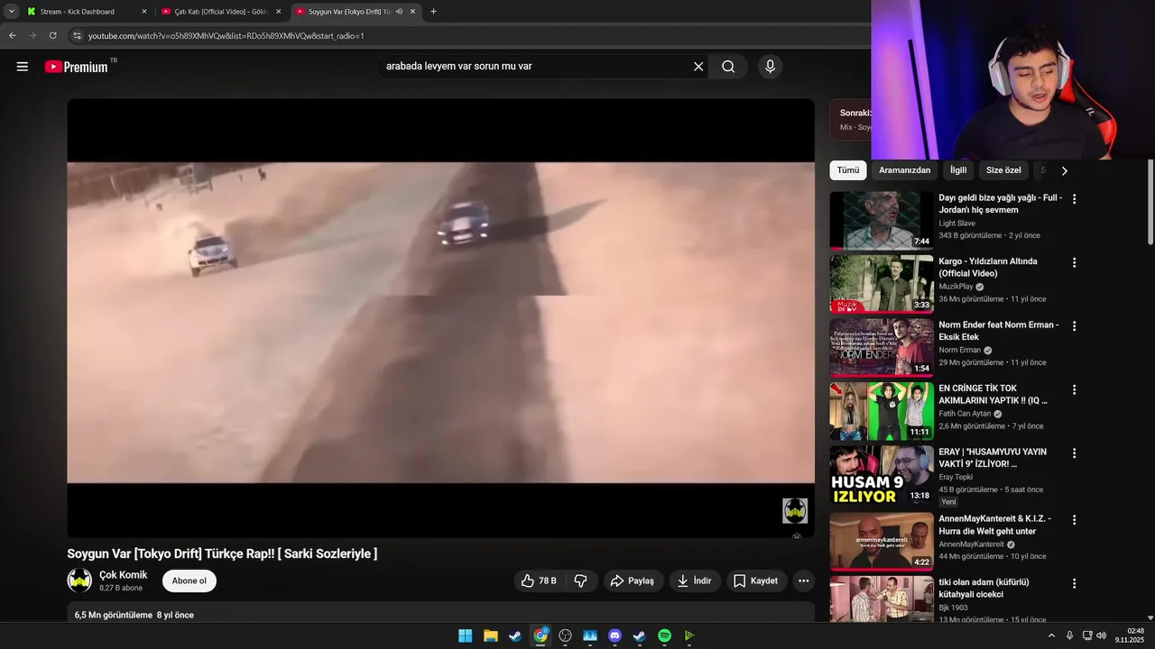
Task: Select the İlgili filter chip
Action: click(958, 170)
